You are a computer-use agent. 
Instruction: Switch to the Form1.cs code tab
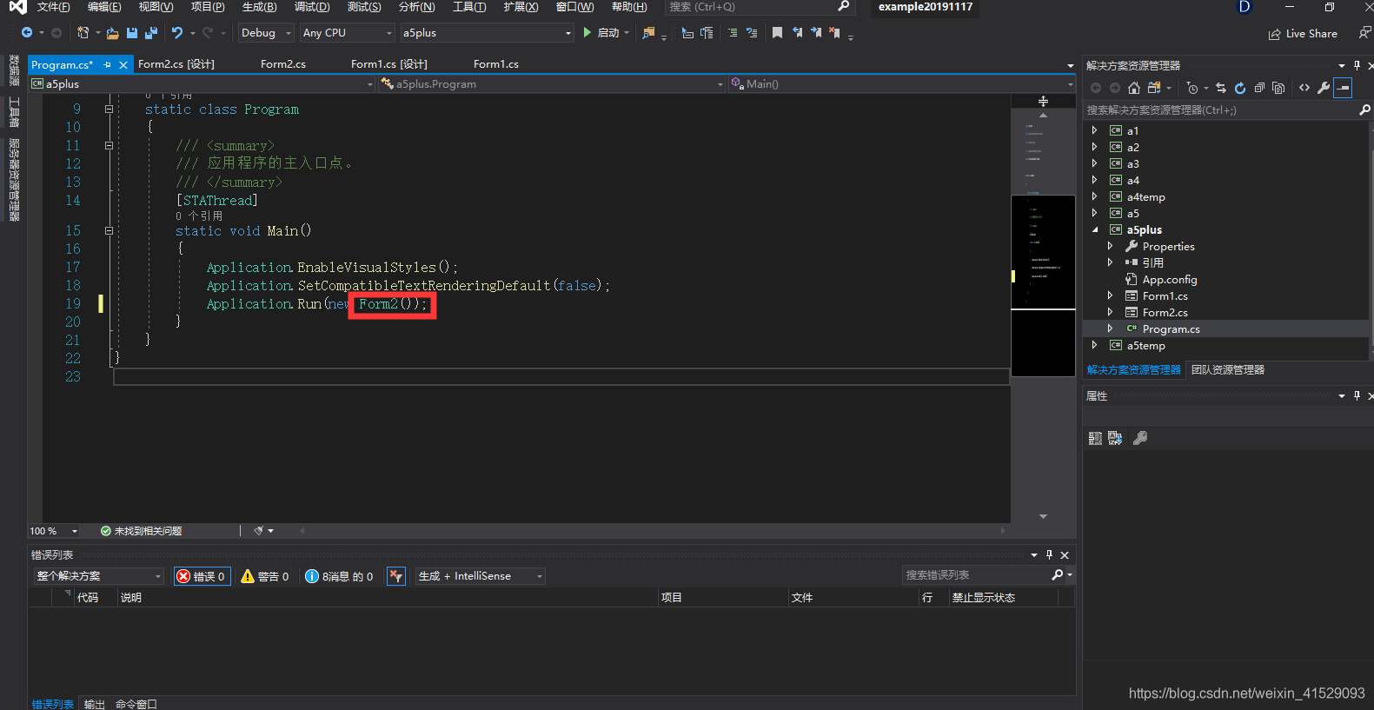496,64
